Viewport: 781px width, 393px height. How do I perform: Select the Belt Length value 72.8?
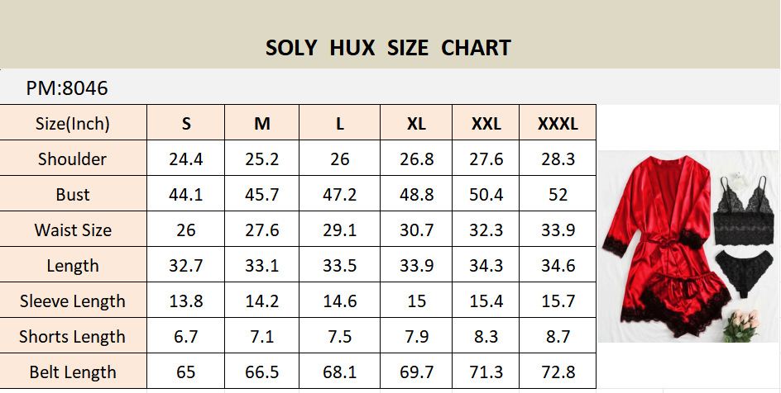tap(558, 372)
